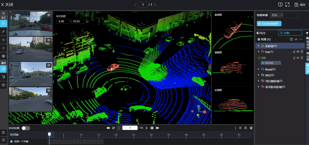
Task: Toggle visibility of the Car class
Action: [x=298, y=52]
